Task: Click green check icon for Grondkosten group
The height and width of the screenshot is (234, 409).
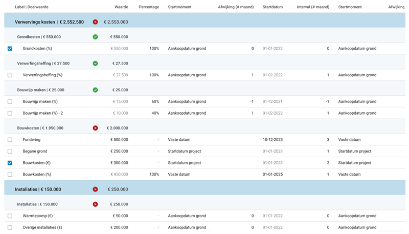Action: pyautogui.click(x=96, y=37)
